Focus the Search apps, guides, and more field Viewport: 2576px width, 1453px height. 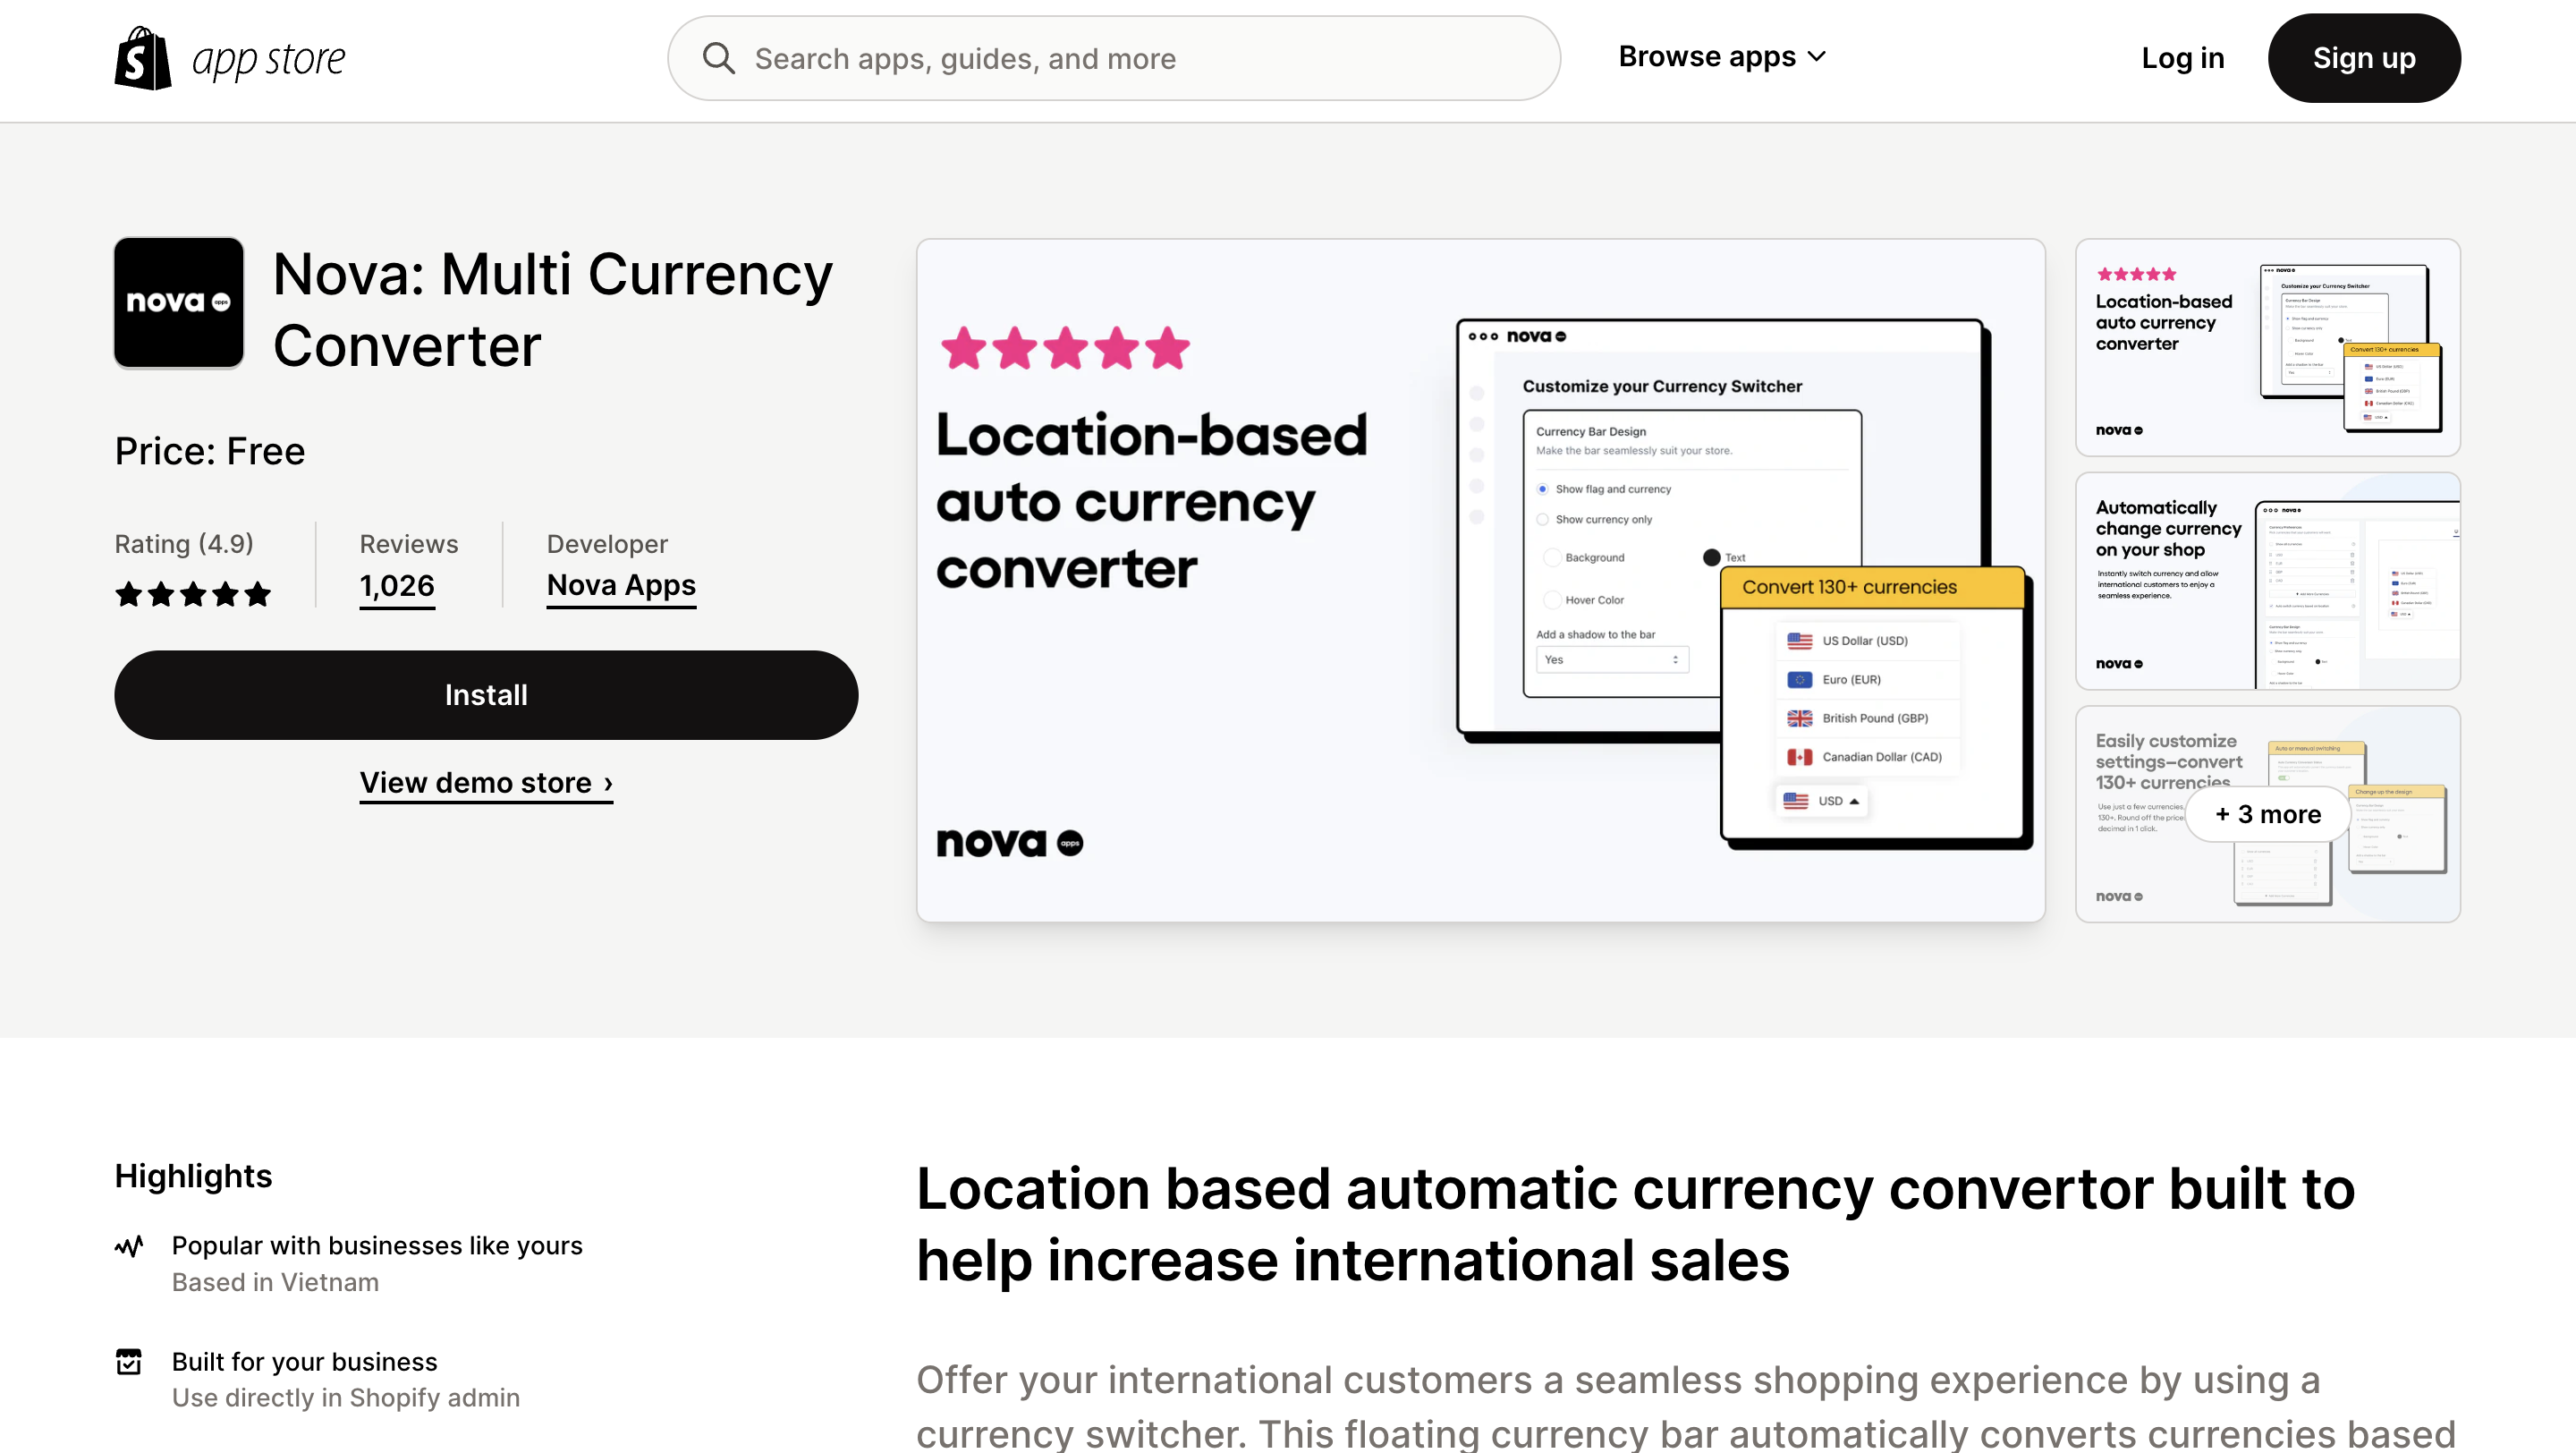(x=1114, y=58)
